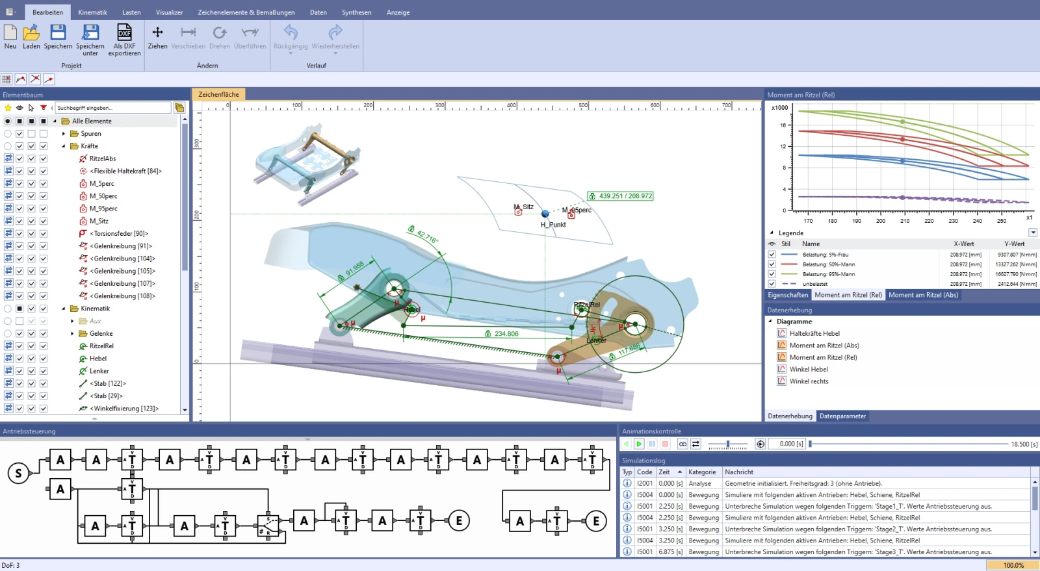The height and width of the screenshot is (571, 1040).
Task: Collapse the Diagramme section
Action: point(771,322)
